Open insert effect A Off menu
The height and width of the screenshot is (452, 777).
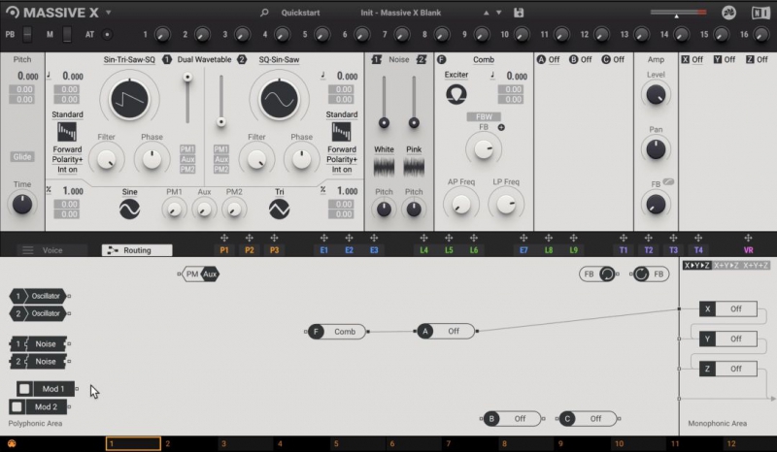(554, 59)
